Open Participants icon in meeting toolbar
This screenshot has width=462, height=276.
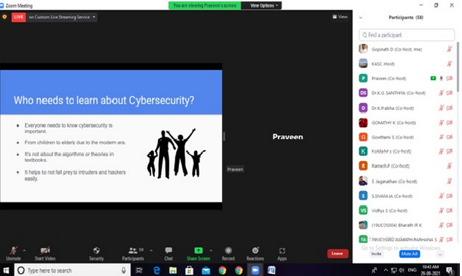point(133,251)
